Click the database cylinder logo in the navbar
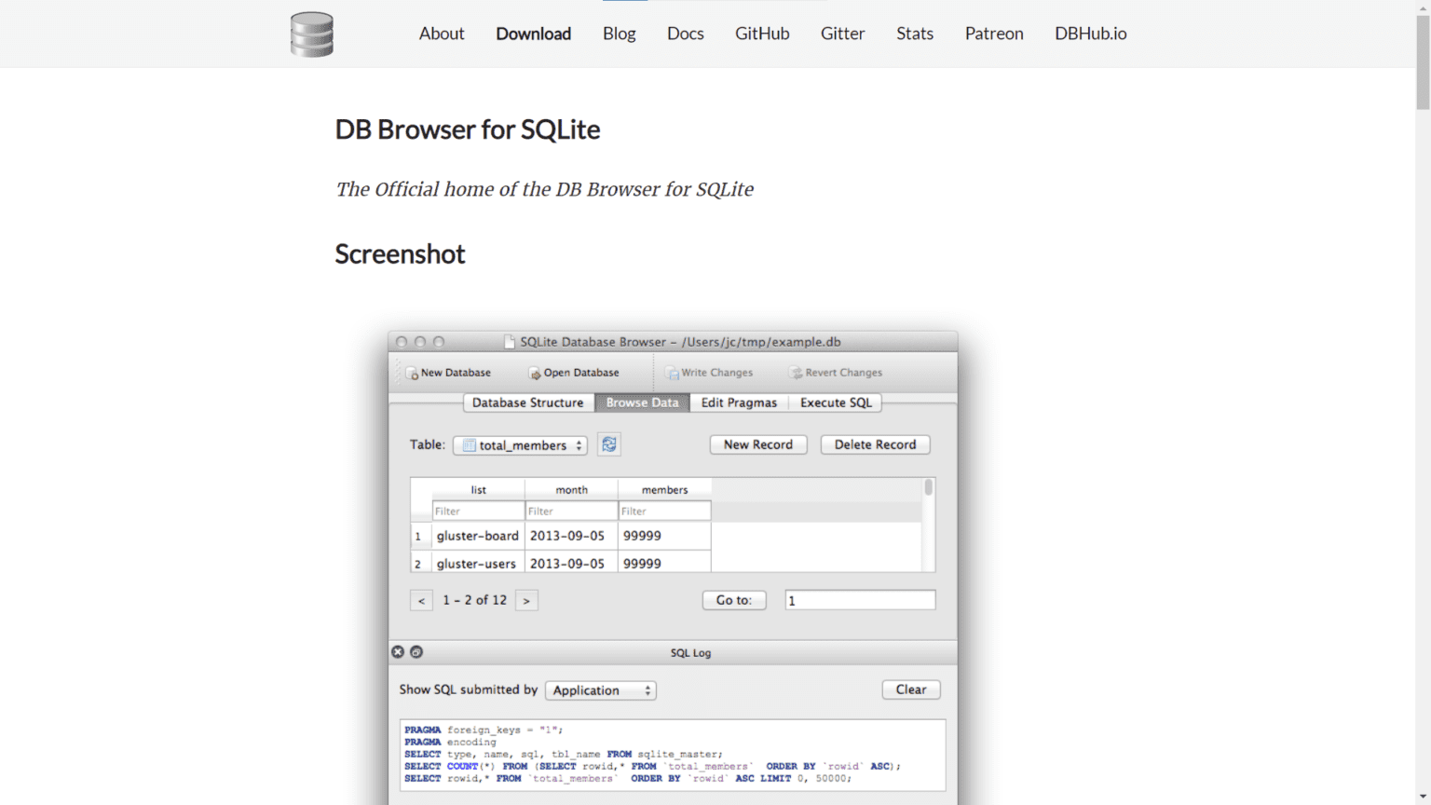The height and width of the screenshot is (805, 1431). pos(311,34)
